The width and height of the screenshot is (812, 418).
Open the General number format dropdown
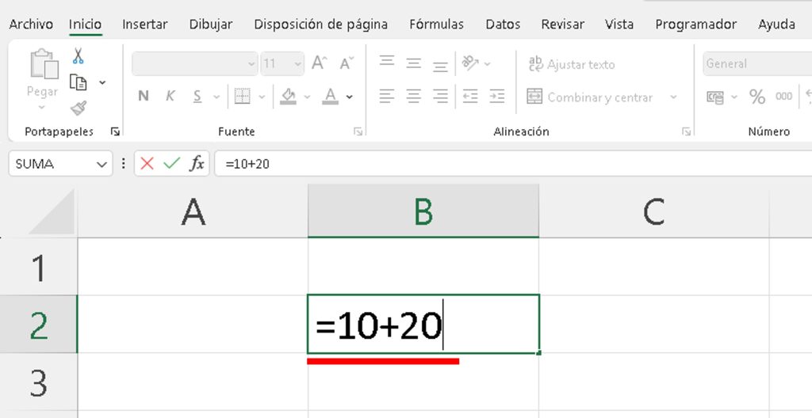point(757,63)
